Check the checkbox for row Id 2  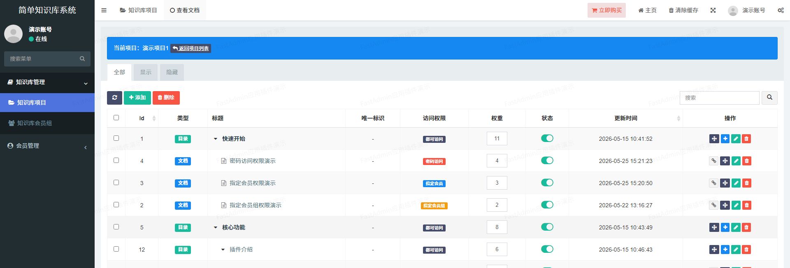116,205
